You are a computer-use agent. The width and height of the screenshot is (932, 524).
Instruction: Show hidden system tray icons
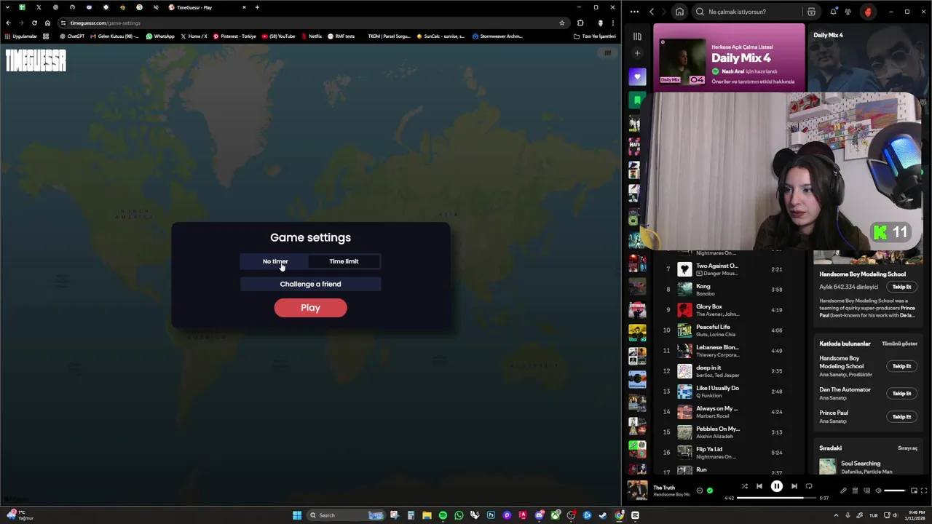tap(836, 515)
